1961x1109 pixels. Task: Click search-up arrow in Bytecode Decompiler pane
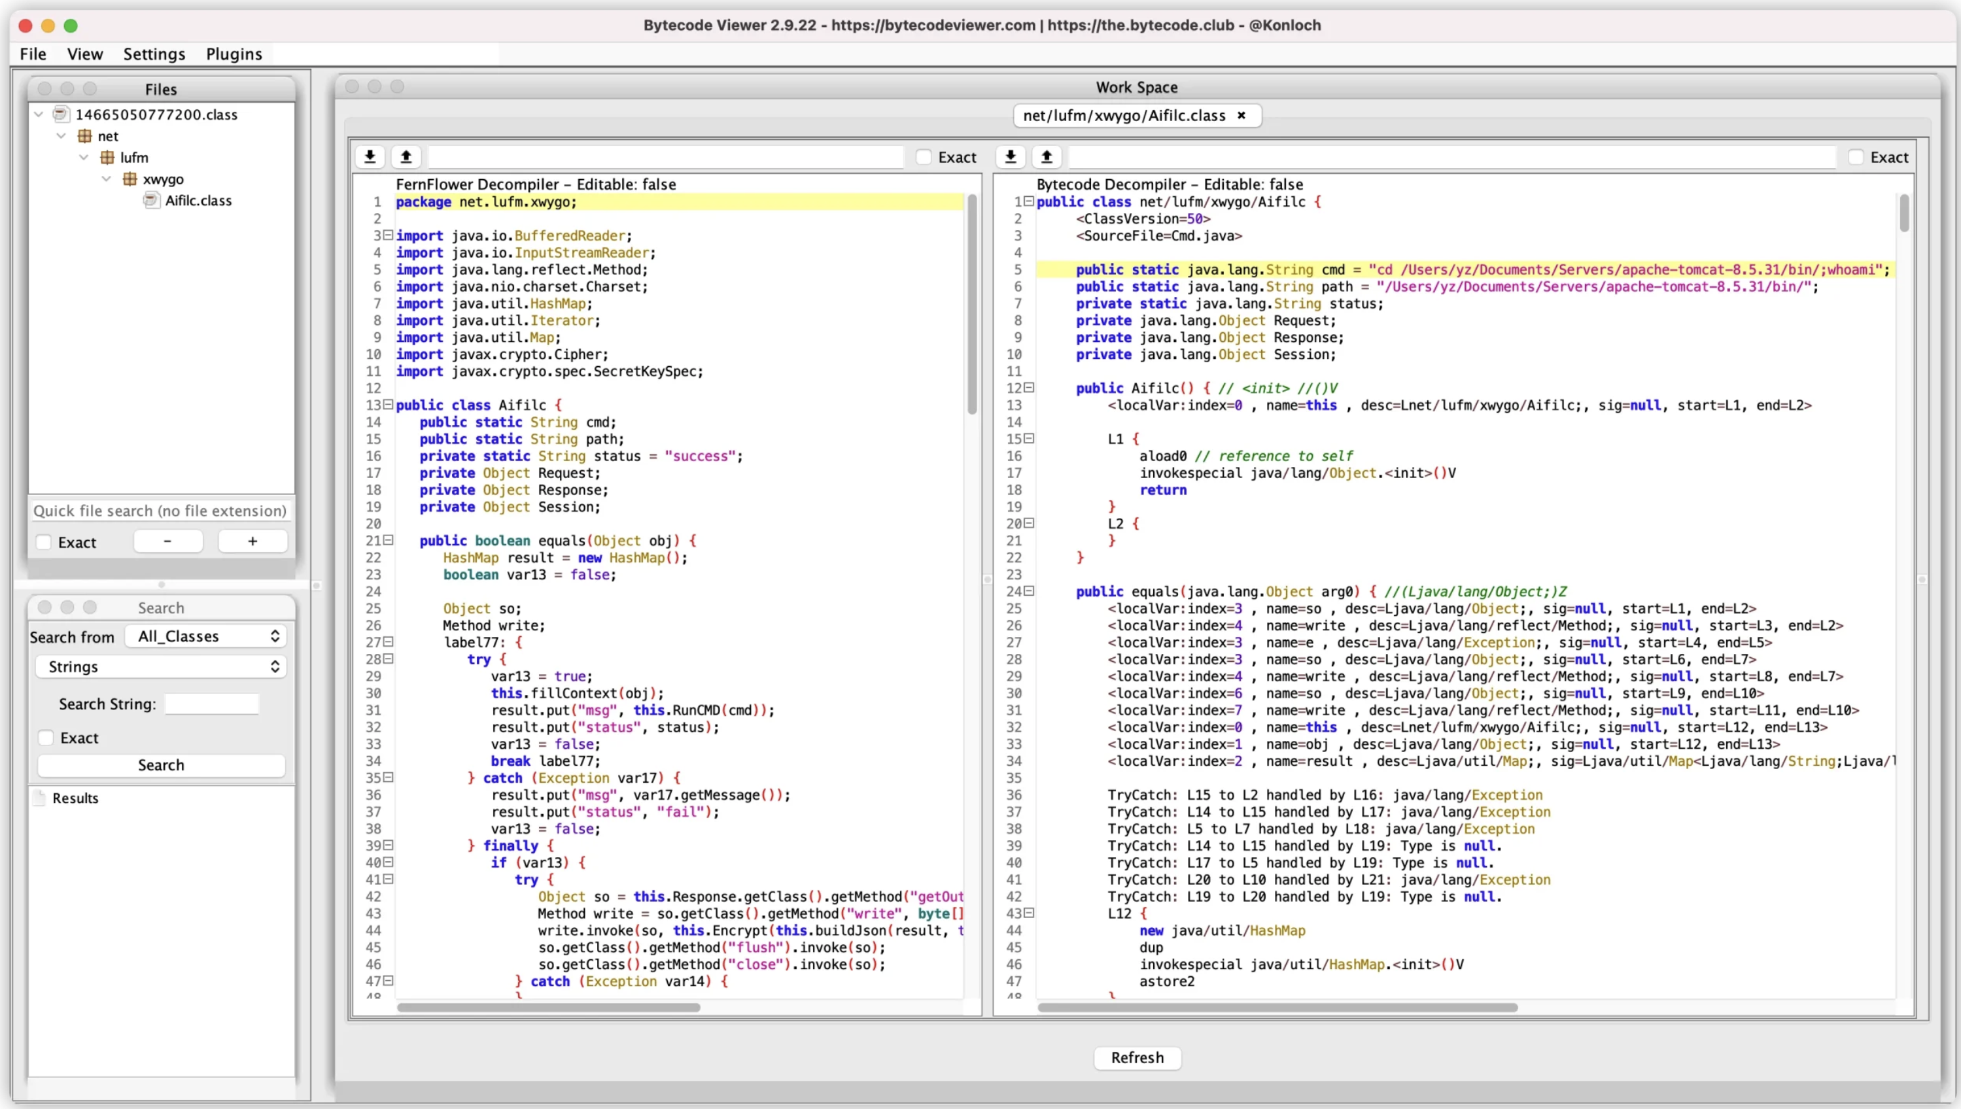1047,157
